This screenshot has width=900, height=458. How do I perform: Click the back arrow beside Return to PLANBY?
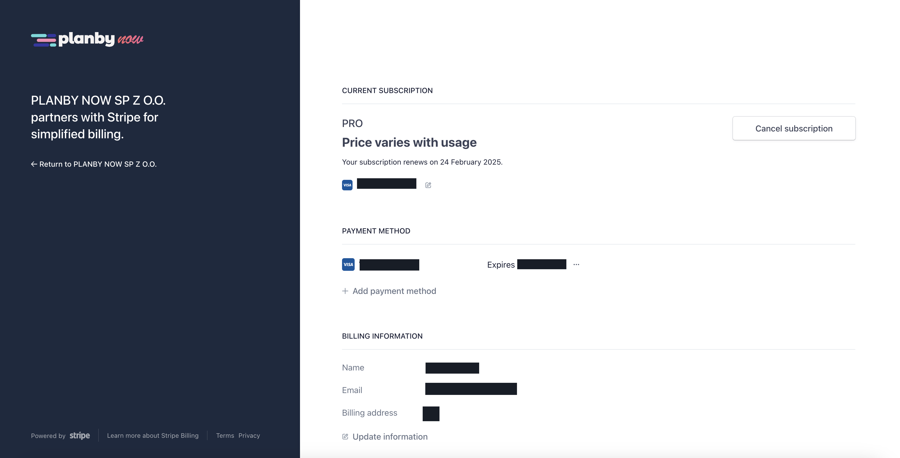click(x=34, y=164)
